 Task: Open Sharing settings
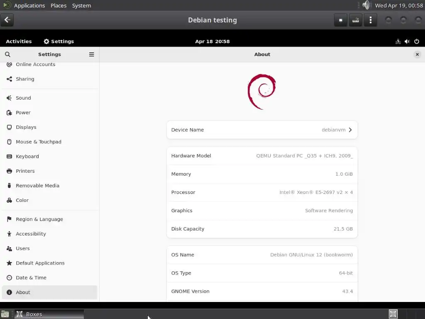[50, 79]
